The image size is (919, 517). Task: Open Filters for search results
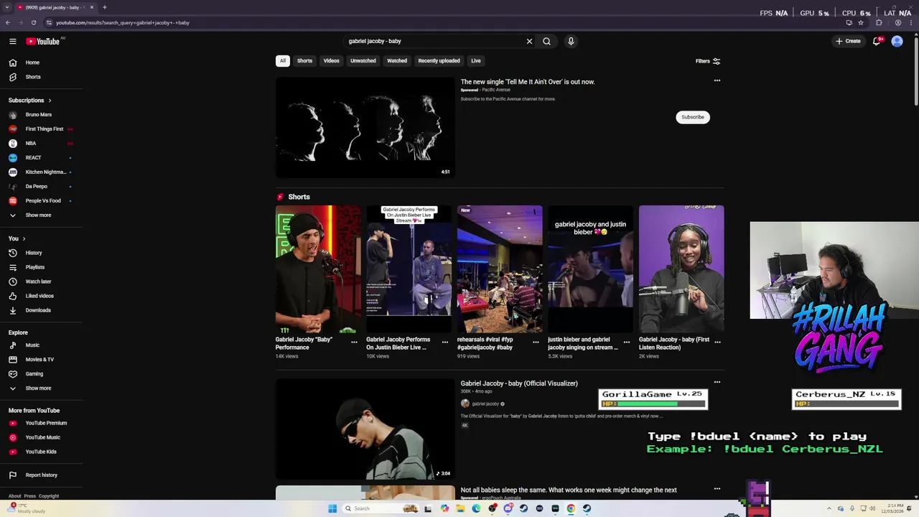[708, 61]
